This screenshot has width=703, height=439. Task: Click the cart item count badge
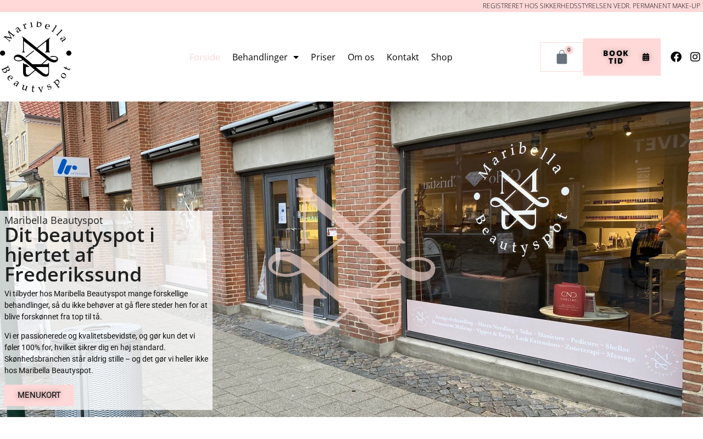[569, 50]
